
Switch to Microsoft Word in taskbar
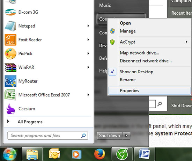coord(145,154)
